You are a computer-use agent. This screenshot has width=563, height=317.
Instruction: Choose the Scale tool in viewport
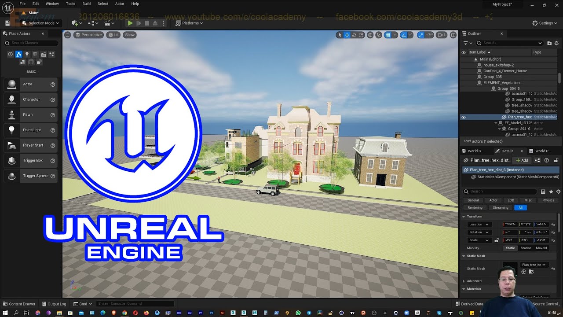click(x=361, y=35)
